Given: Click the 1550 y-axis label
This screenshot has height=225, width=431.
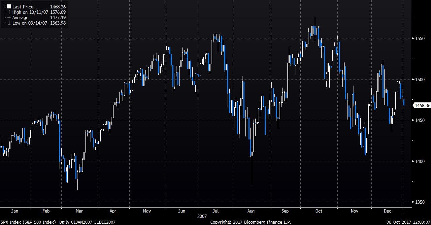Looking at the screenshot, I should [419, 38].
